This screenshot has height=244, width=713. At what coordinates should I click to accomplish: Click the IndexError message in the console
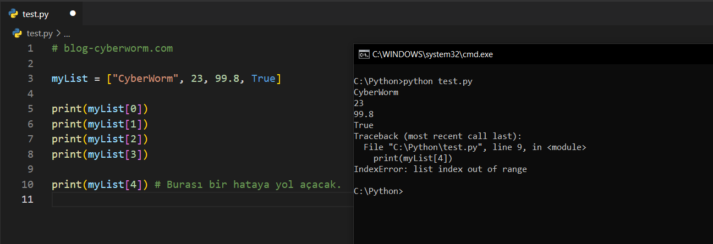click(440, 169)
